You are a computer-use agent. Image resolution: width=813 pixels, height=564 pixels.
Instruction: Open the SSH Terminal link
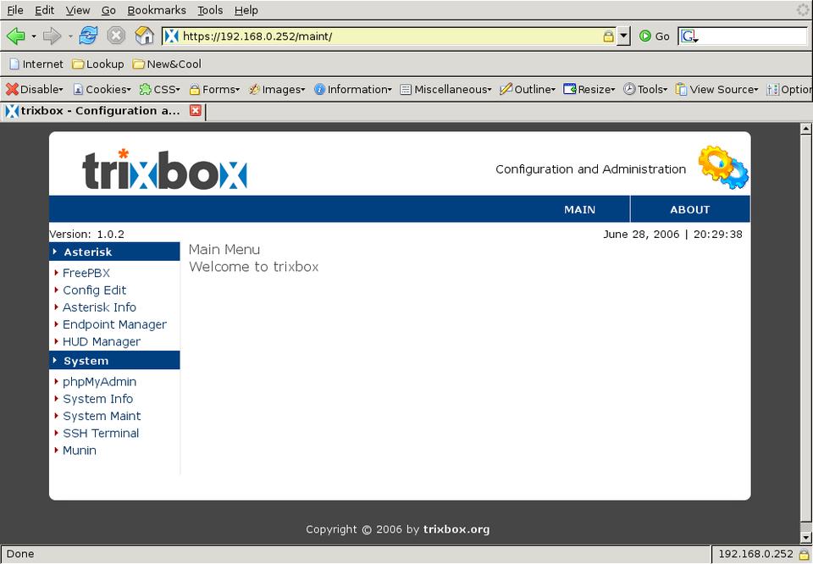[101, 434]
